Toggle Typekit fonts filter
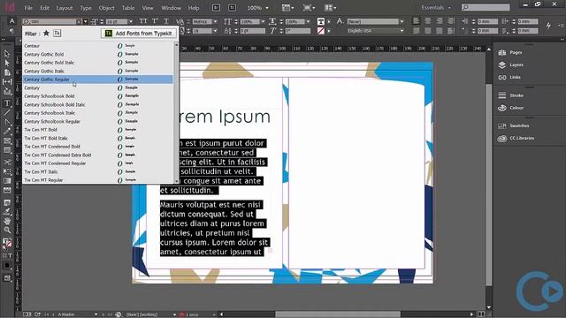The height and width of the screenshot is (318, 566). 57,34
